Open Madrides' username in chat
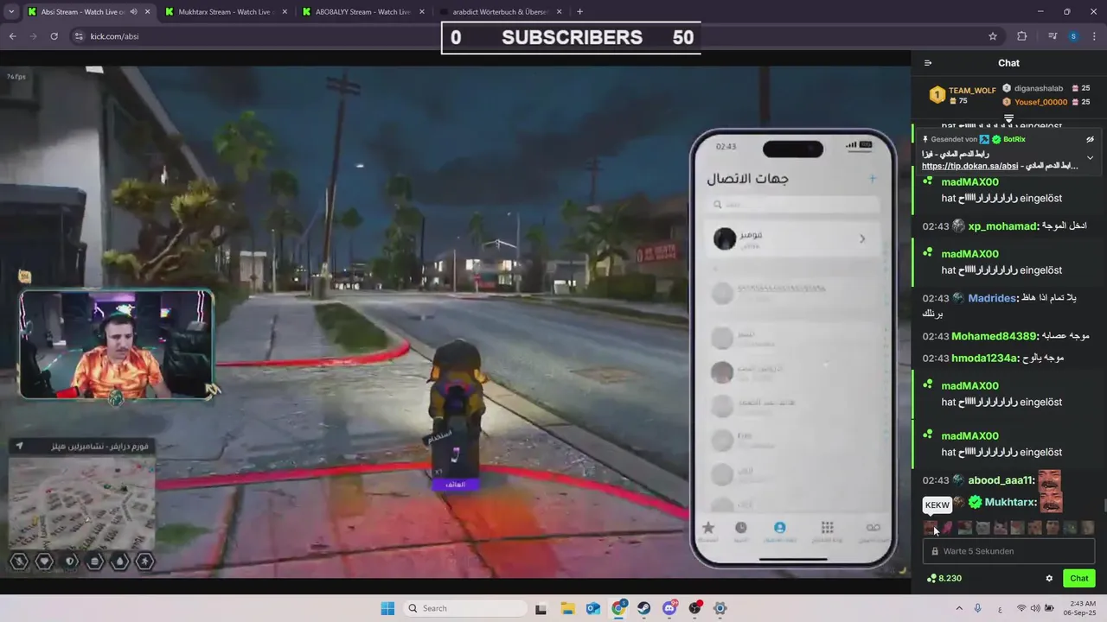The height and width of the screenshot is (622, 1107). pyautogui.click(x=991, y=298)
